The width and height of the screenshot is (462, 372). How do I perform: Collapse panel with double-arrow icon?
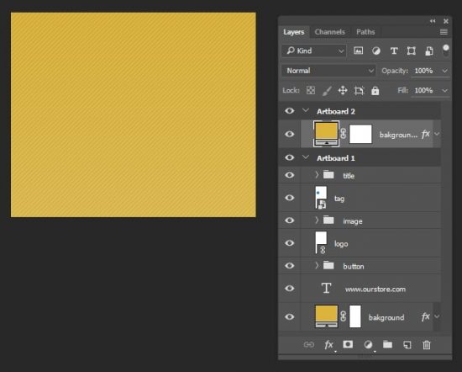433,21
